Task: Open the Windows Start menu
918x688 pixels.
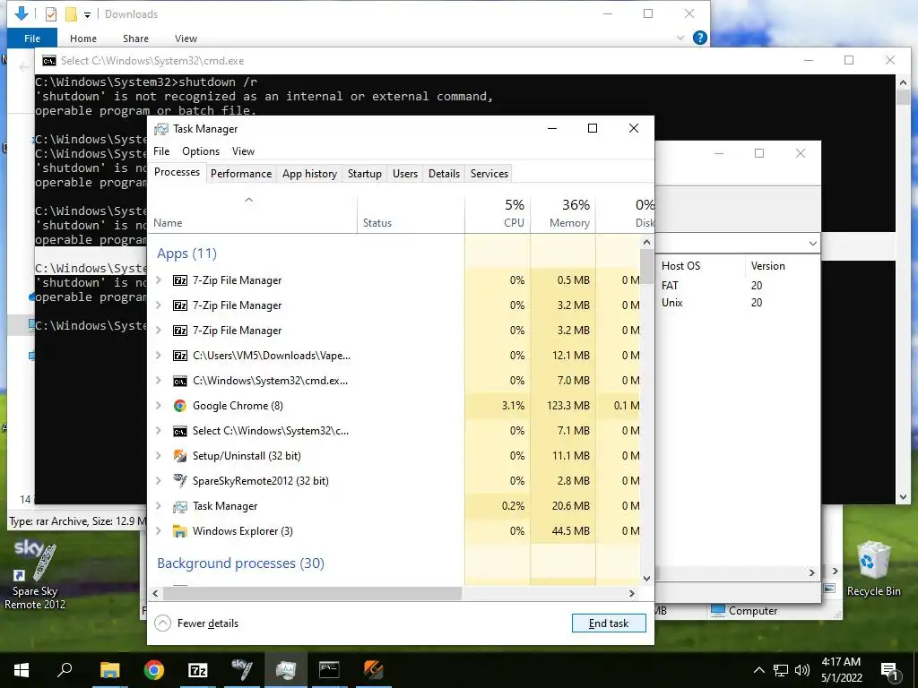Action: click(22, 670)
